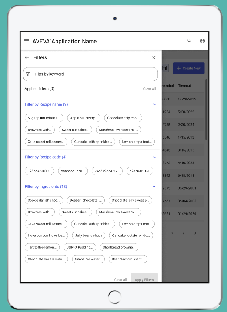Select Cupcake with sprinkles... under Recipe name
This screenshot has height=312, width=227.
(93, 142)
